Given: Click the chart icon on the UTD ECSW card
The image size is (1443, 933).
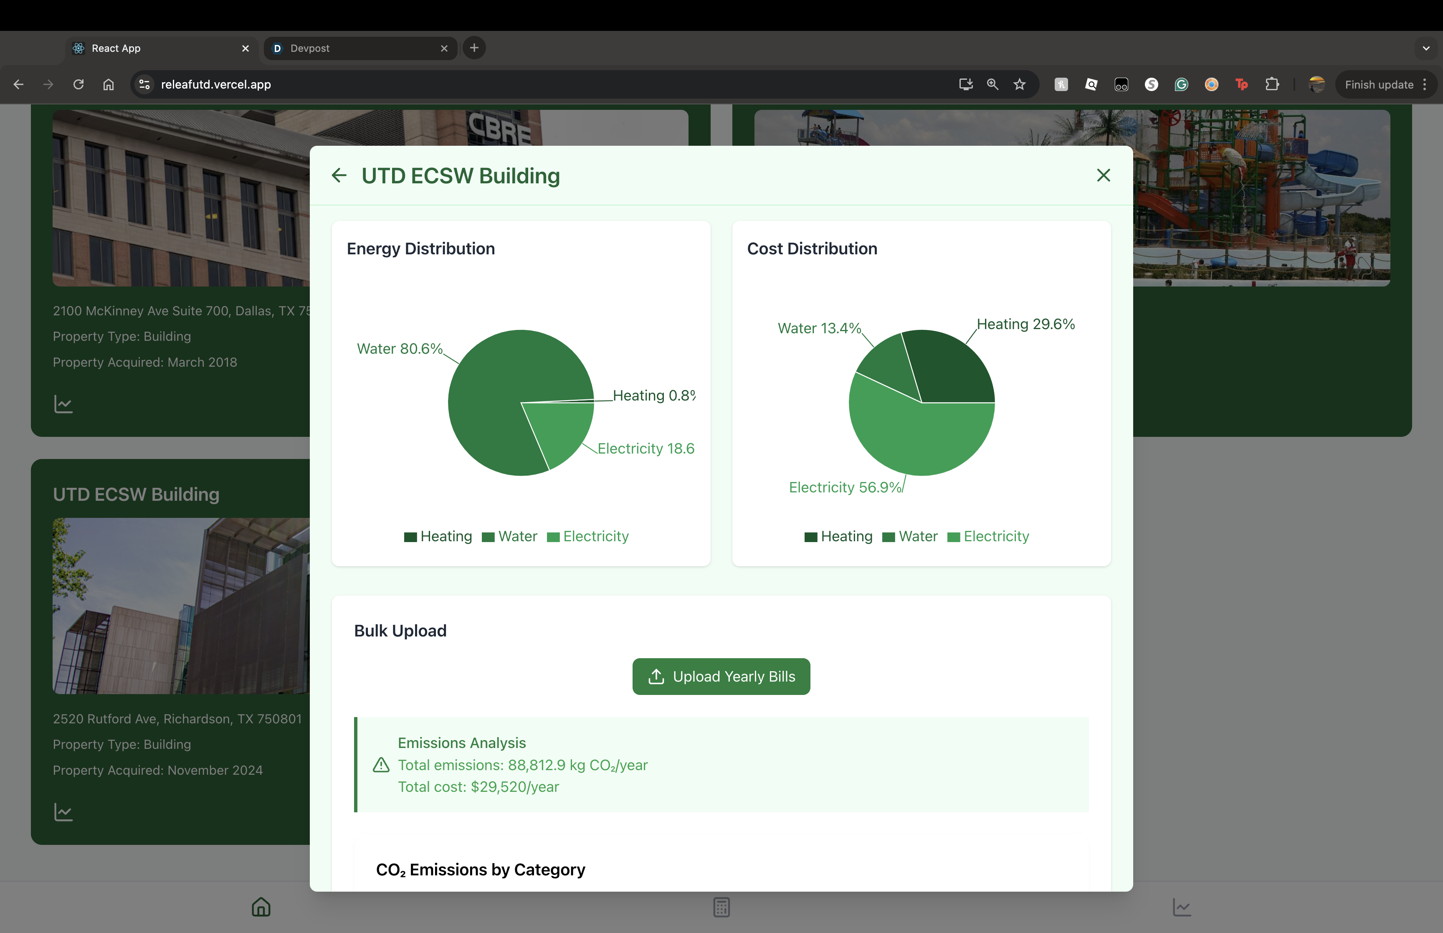Looking at the screenshot, I should (63, 812).
